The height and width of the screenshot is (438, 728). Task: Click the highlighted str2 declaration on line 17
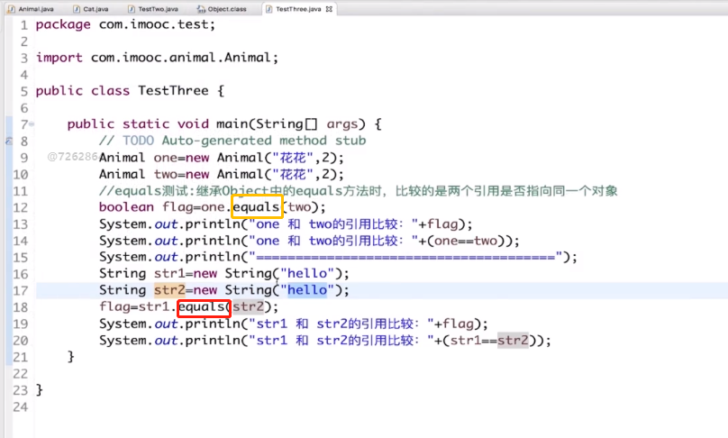(169, 290)
